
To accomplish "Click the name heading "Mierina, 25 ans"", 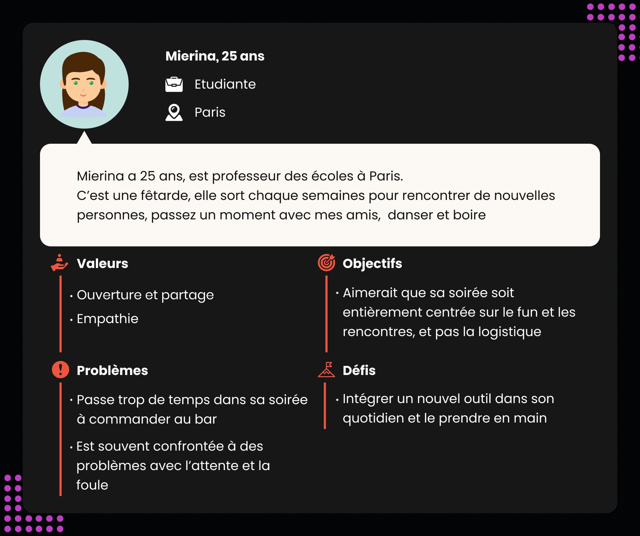I will coord(215,56).
